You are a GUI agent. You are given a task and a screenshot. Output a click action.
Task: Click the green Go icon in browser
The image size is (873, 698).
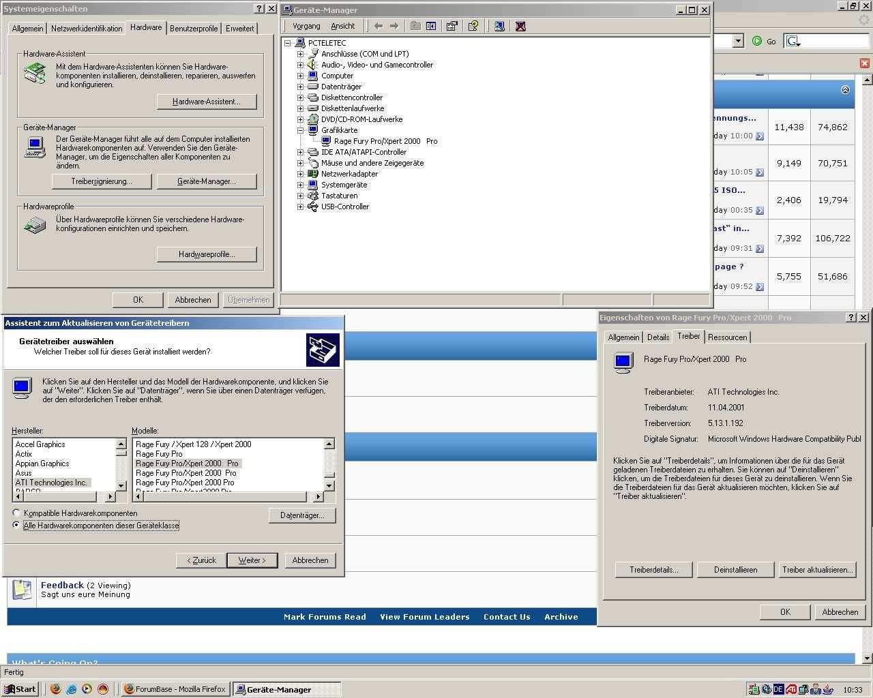pyautogui.click(x=757, y=41)
